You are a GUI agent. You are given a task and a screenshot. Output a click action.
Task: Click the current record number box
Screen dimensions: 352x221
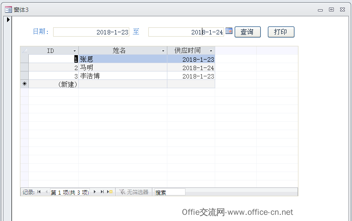tap(70, 192)
